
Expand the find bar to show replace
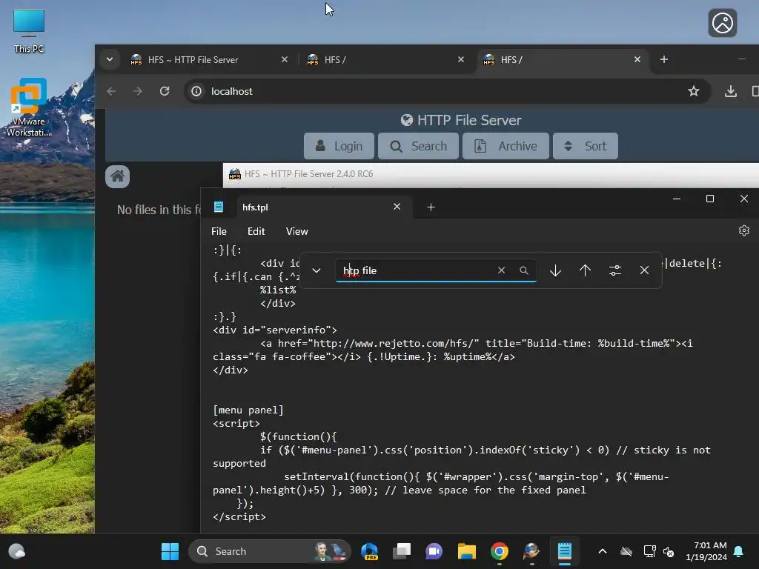316,270
